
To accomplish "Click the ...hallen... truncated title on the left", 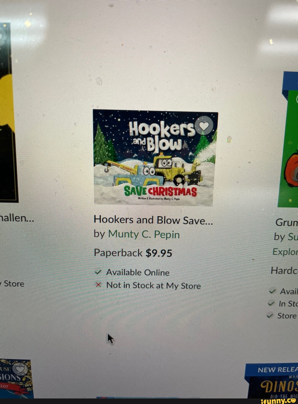I will [x=17, y=218].
